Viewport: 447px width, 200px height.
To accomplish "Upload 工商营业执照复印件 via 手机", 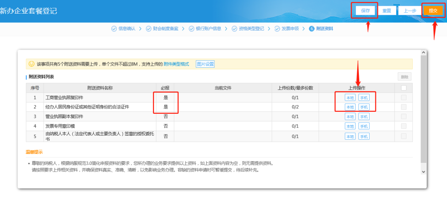I will (364, 98).
